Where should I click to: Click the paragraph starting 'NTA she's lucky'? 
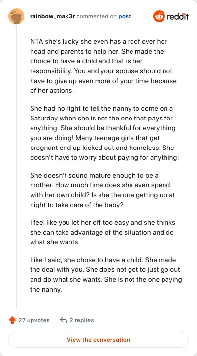pos(103,66)
